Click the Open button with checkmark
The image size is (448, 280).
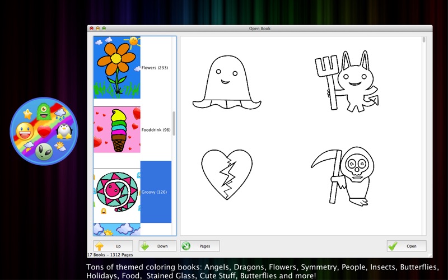pos(406,246)
